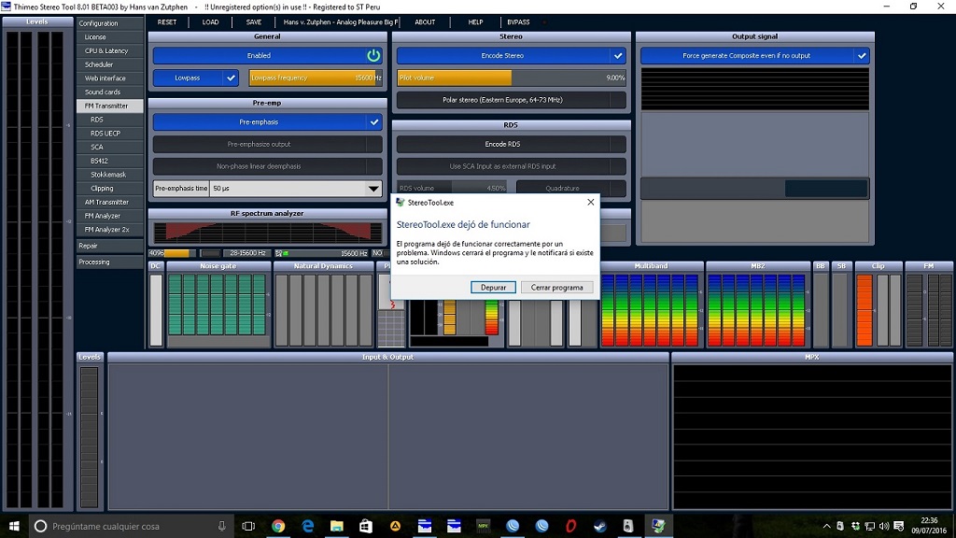956x538 pixels.
Task: Open the Scheduler settings
Action: [110, 64]
